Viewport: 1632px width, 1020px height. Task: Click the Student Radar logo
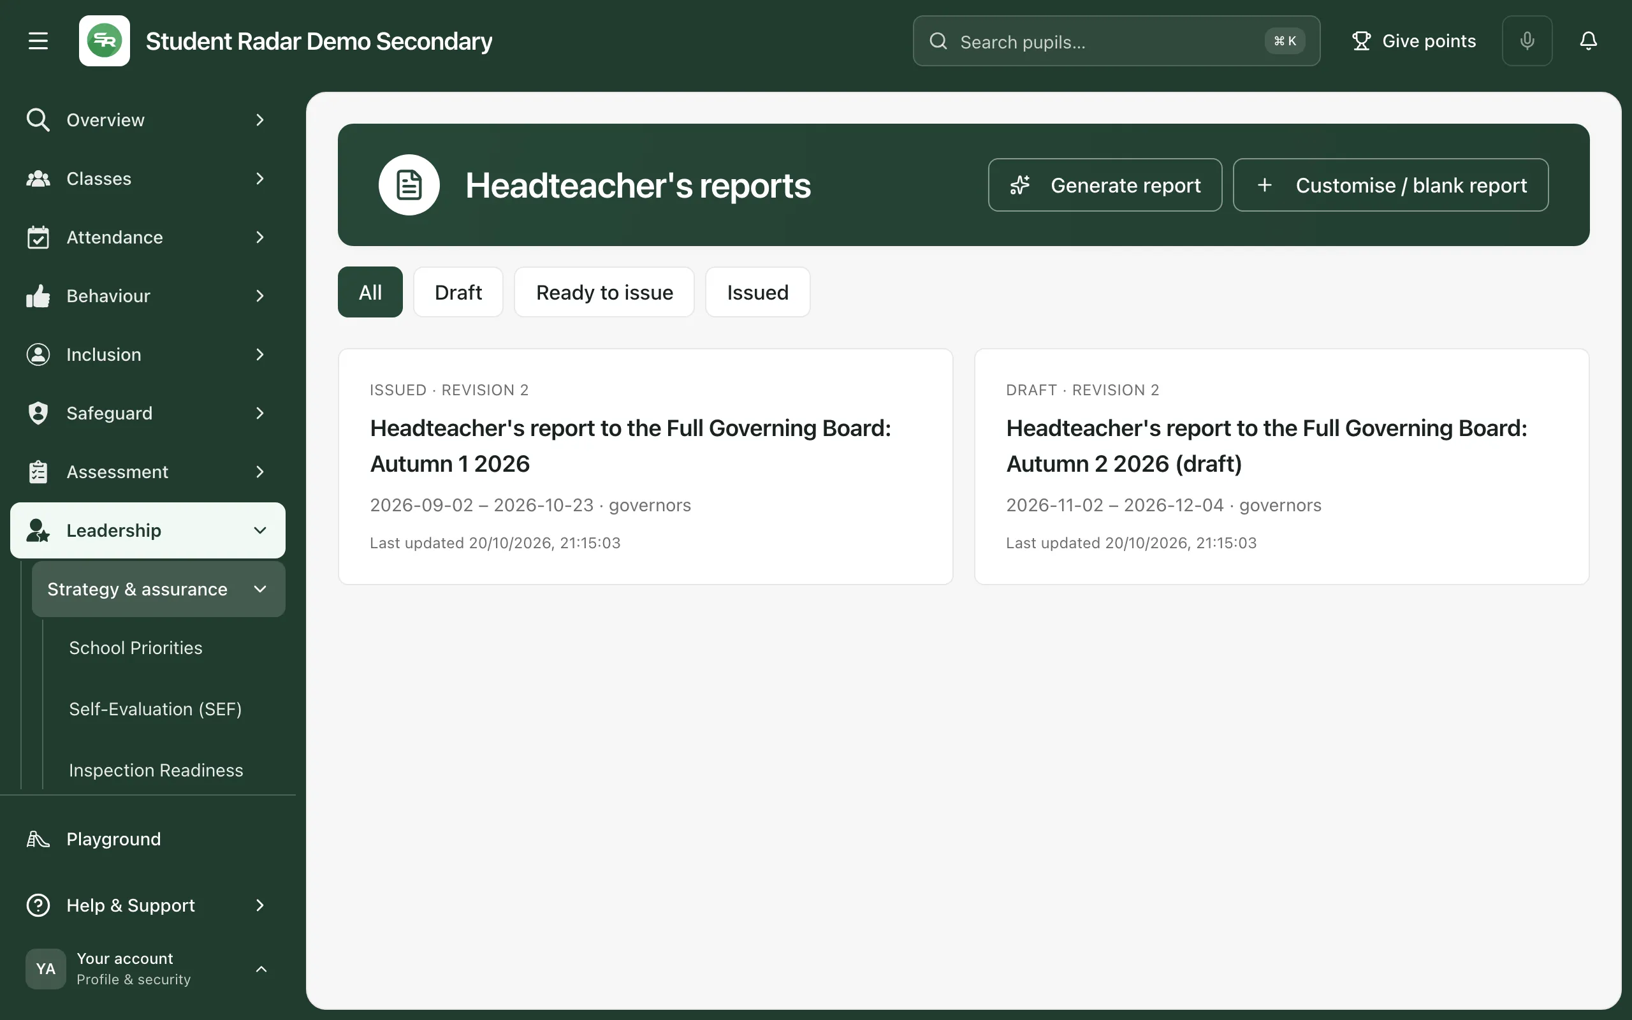tap(105, 41)
